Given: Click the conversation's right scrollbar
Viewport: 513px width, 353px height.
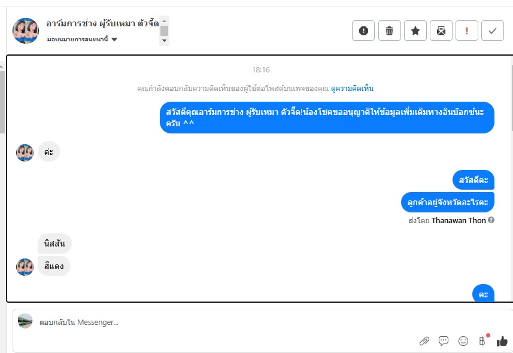Looking at the screenshot, I should point(512,98).
